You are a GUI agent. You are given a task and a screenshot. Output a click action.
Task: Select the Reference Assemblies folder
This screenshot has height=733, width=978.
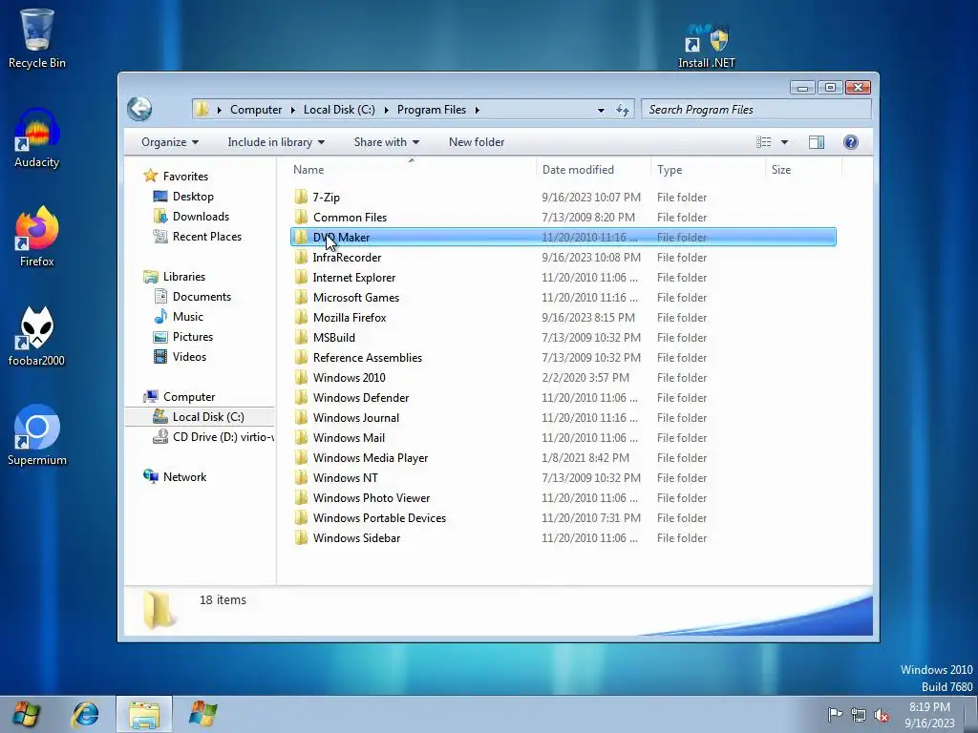563,358
